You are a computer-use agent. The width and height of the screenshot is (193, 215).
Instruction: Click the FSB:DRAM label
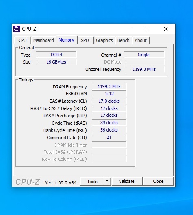(x=76, y=94)
